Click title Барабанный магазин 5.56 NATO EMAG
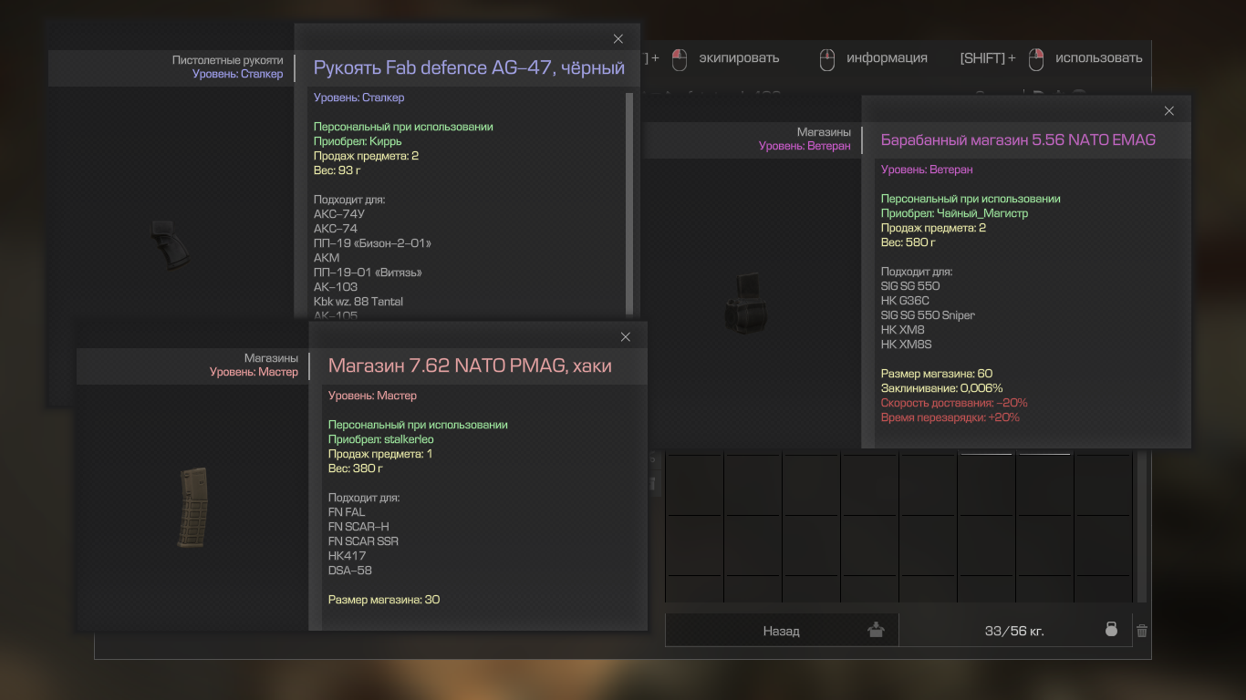Viewport: 1246px width, 700px height. [x=1018, y=139]
